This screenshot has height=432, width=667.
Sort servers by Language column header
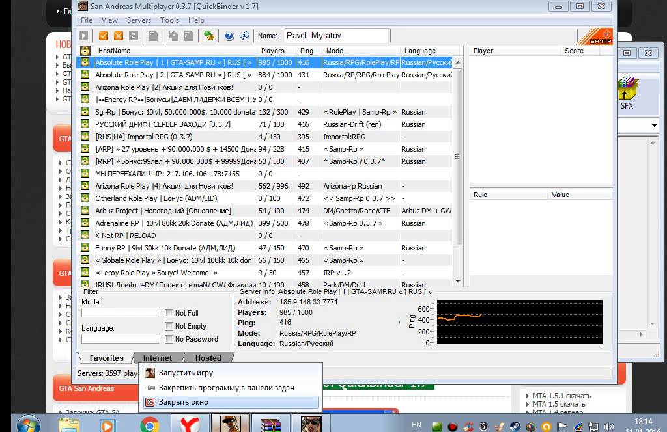point(430,51)
